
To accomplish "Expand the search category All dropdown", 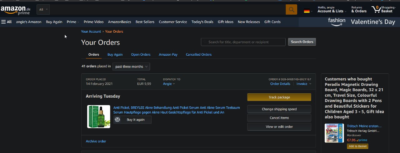I will pyautogui.click(x=43, y=10).
